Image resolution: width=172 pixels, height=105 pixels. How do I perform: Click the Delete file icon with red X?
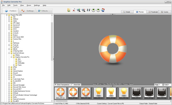pyautogui.click(x=74, y=10)
